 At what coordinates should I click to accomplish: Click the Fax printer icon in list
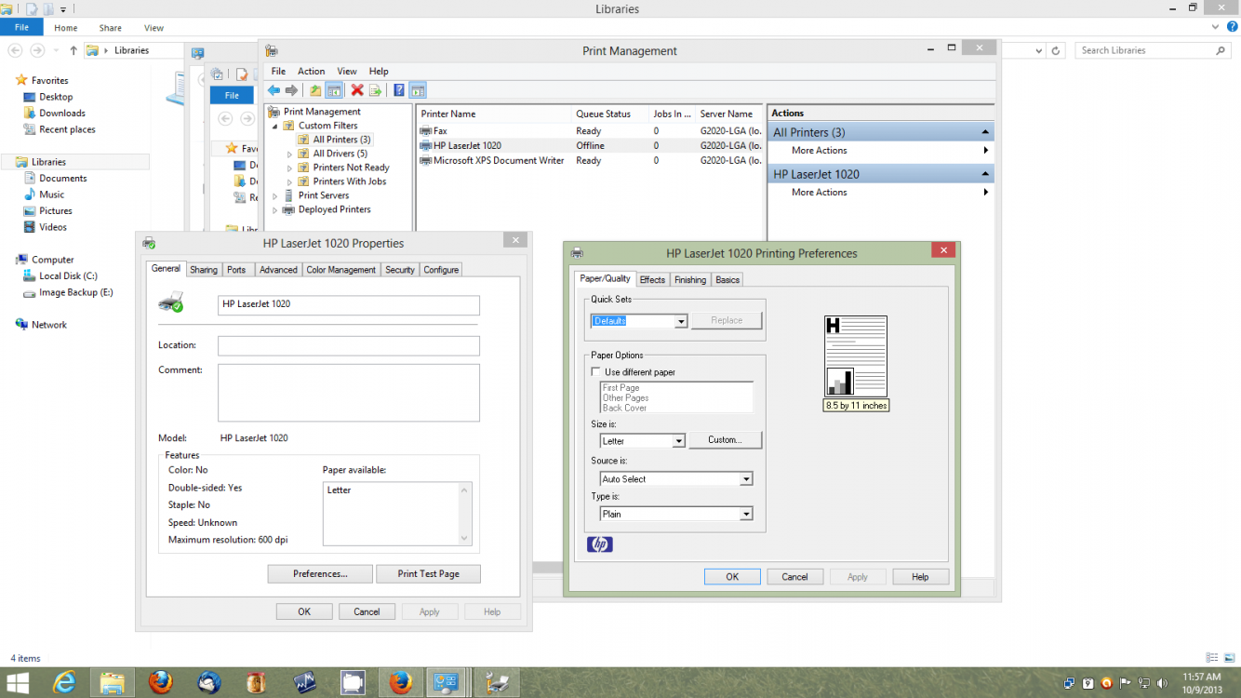[426, 131]
